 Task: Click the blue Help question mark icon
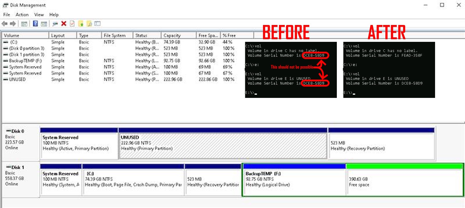[35, 24]
